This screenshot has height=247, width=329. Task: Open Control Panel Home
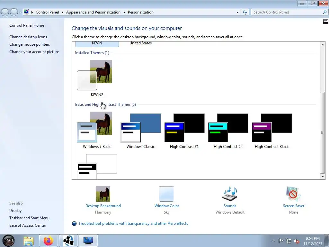click(x=27, y=25)
